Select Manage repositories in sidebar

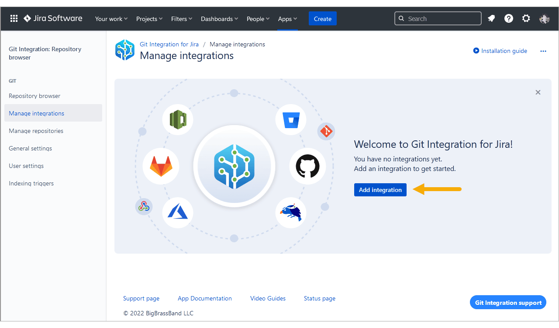tap(36, 131)
